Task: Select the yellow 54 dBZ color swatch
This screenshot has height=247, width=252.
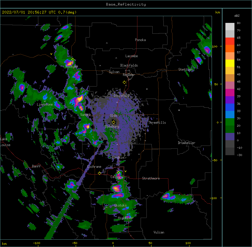Action: (x=230, y=63)
